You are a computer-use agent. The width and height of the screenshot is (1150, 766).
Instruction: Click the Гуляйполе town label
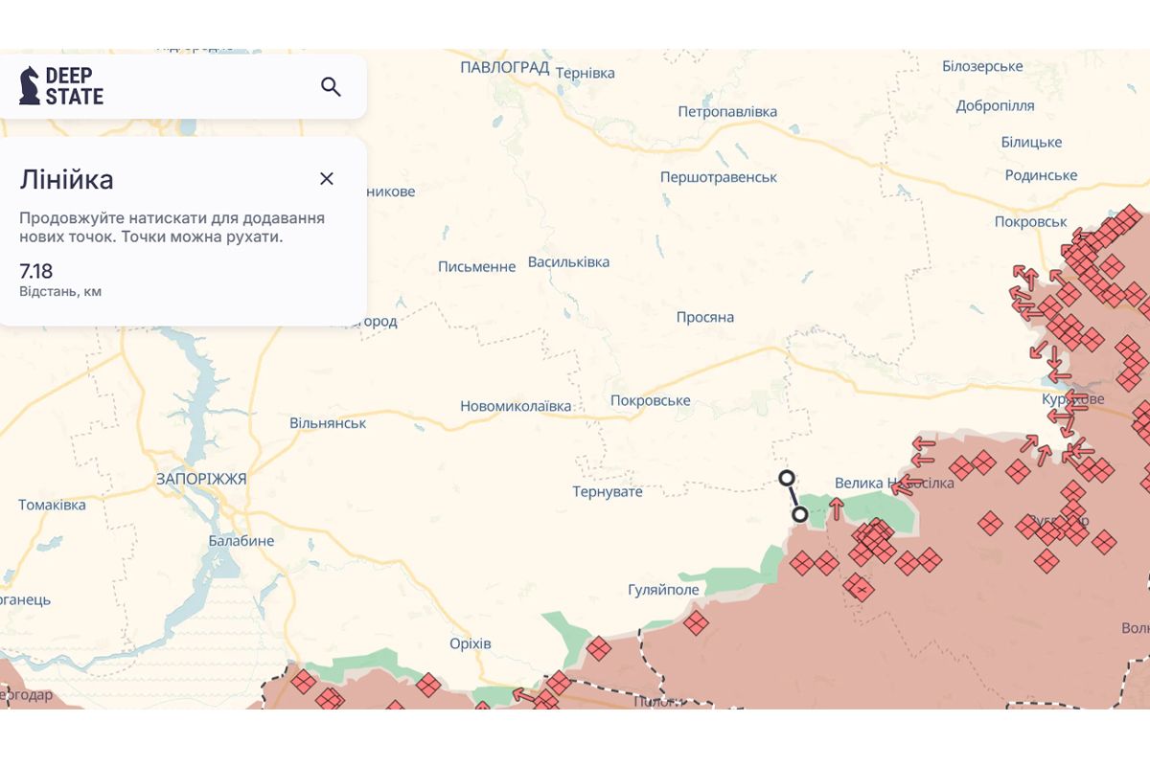point(663,590)
